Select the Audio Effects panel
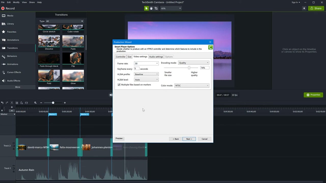Viewport: 326px width, 183px height. (13, 81)
